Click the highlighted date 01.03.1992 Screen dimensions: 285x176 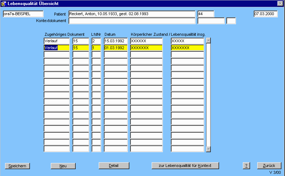[116, 48]
